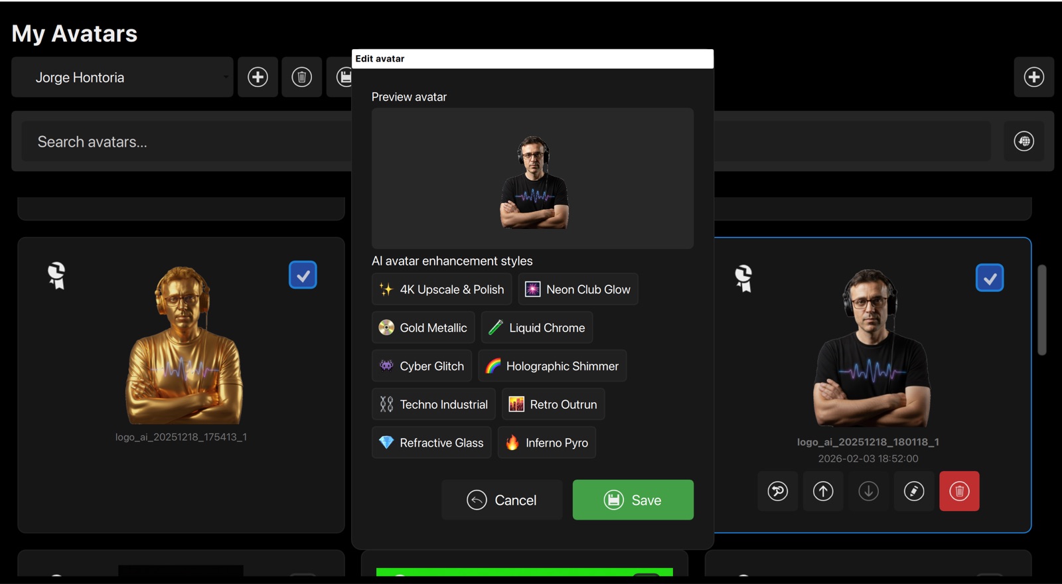Save the avatar edits
1062x584 pixels.
pyautogui.click(x=633, y=500)
